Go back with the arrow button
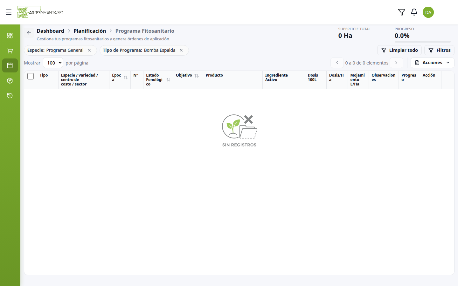 tap(29, 33)
